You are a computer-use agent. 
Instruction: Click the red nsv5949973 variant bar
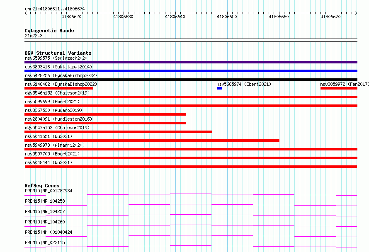pyautogui.click(x=191, y=149)
